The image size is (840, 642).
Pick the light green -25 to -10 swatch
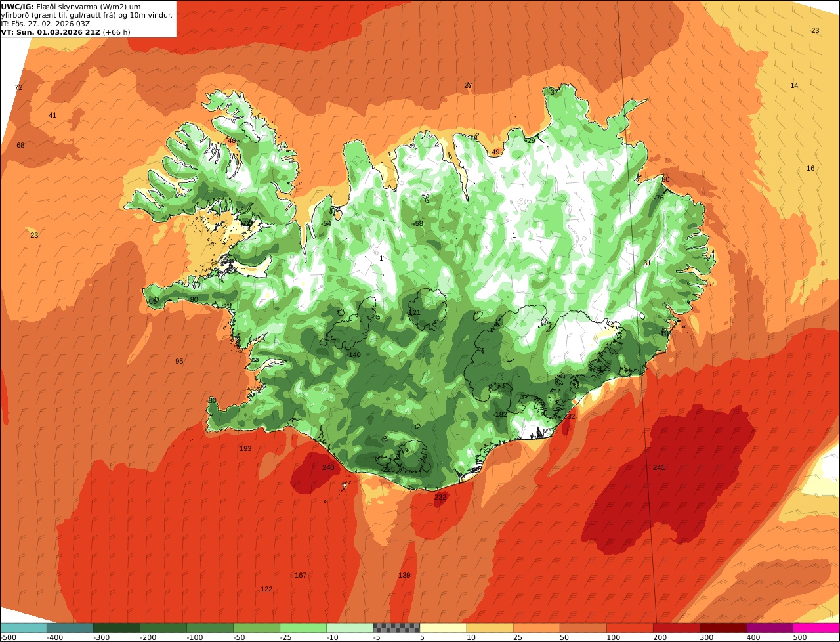pyautogui.click(x=303, y=628)
